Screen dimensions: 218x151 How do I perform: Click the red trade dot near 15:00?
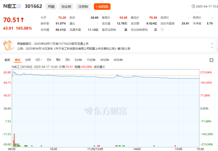coord(175,146)
